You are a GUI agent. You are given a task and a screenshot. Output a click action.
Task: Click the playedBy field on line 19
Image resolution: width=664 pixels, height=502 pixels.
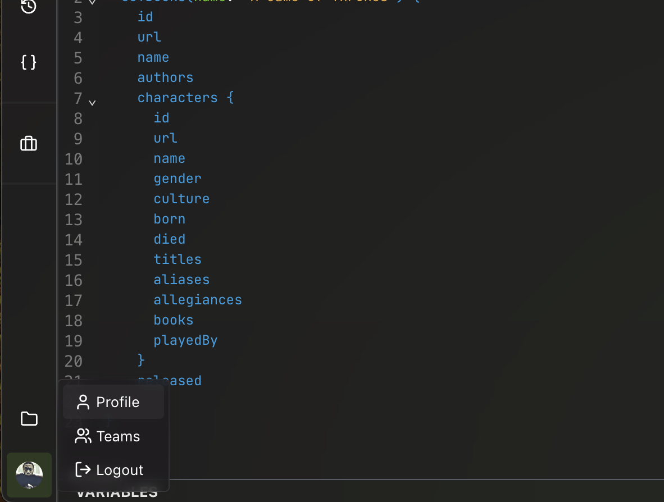(x=185, y=340)
